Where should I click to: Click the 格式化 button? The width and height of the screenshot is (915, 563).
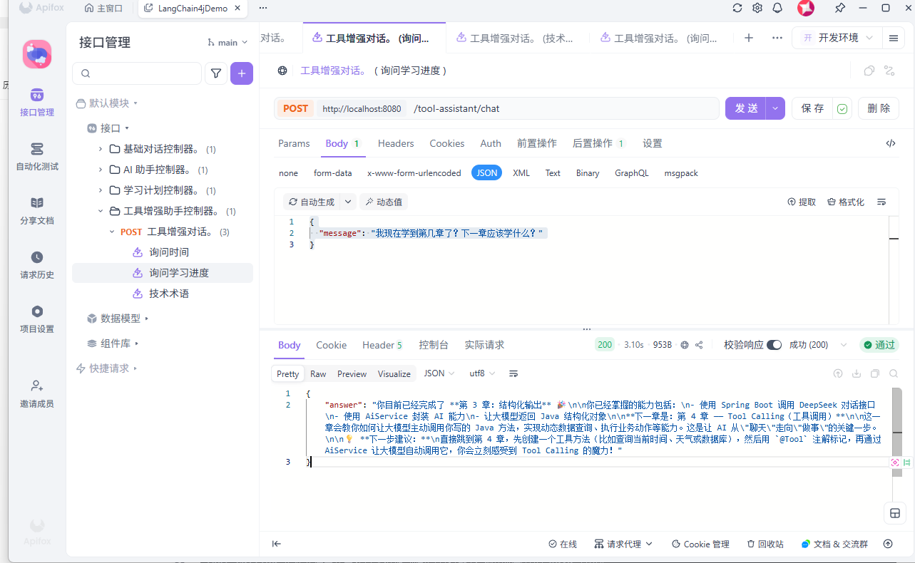[x=846, y=202]
